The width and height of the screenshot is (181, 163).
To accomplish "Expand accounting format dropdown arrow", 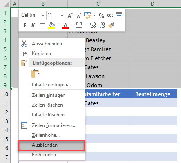I will pyautogui.click(x=94, y=15).
